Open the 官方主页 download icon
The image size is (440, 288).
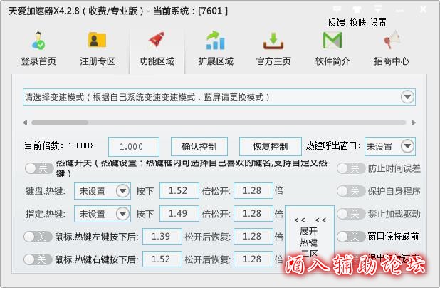pyautogui.click(x=273, y=41)
